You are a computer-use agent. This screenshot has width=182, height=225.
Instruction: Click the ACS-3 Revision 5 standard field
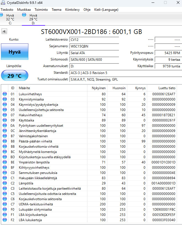click(126, 73)
